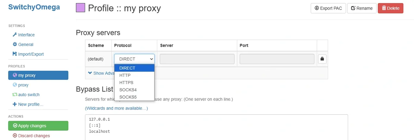Click the gear icon next to General

15,44
